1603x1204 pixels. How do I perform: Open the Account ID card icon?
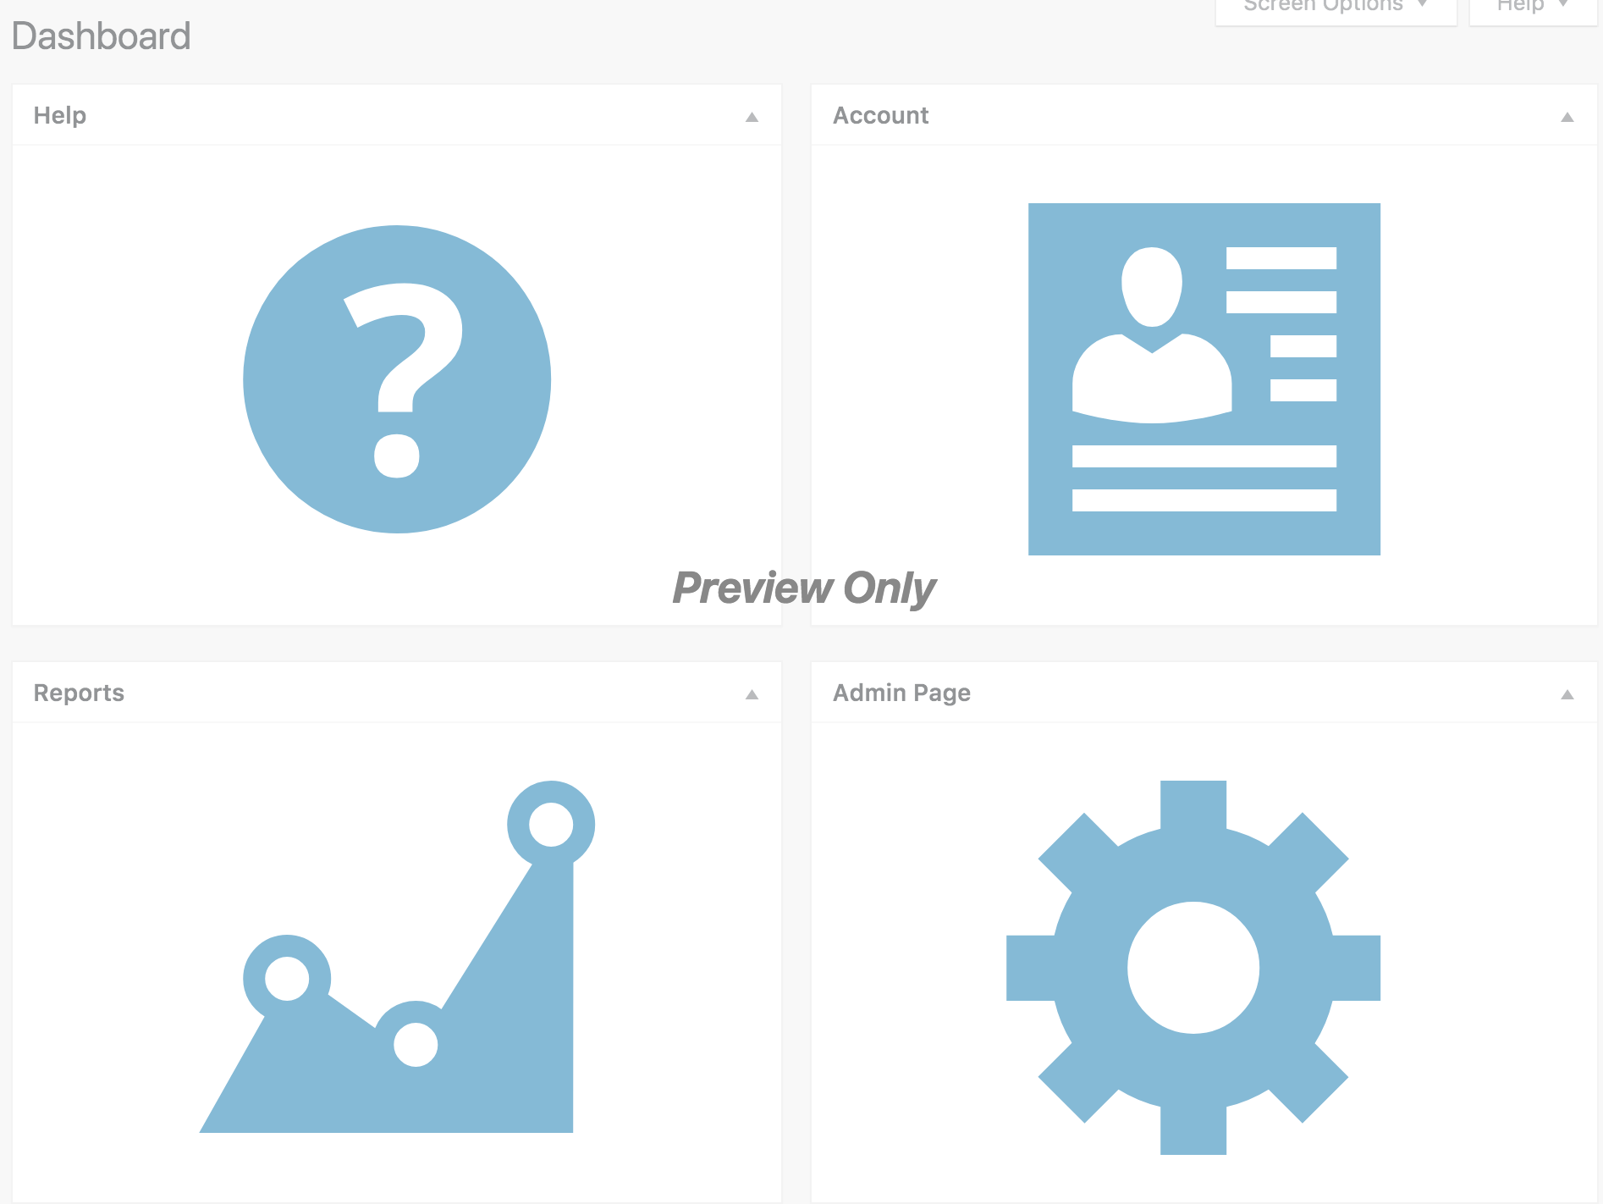[x=1204, y=379]
